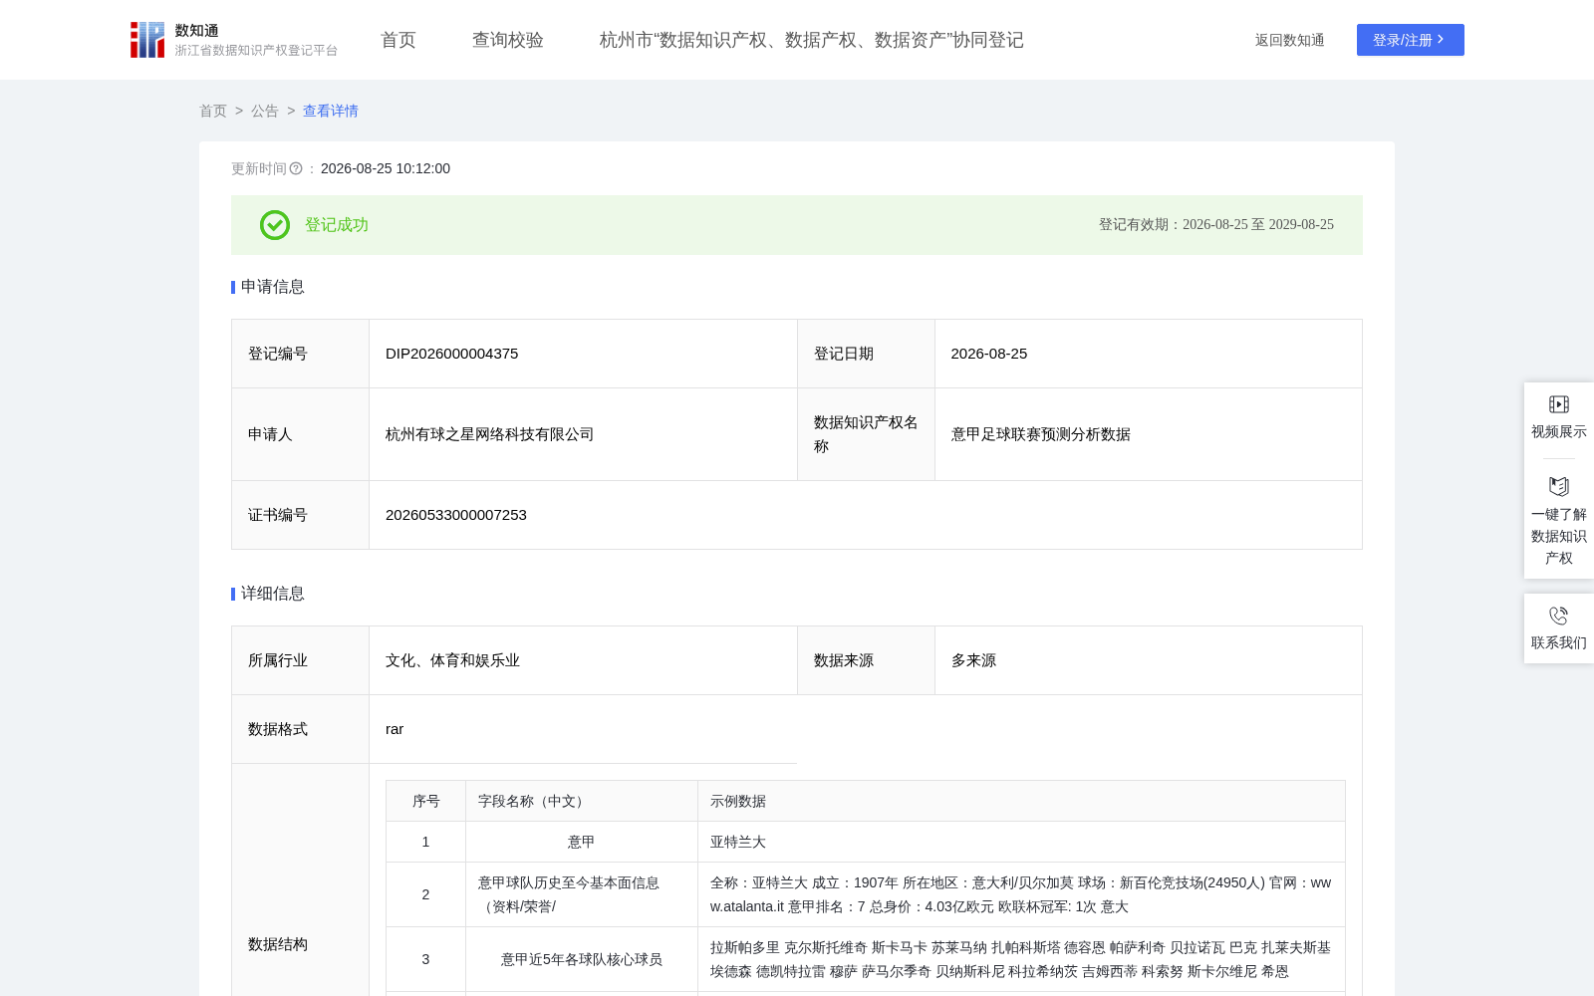1594x996 pixels.
Task: Open the 查询校验 nav tab
Action: [508, 40]
